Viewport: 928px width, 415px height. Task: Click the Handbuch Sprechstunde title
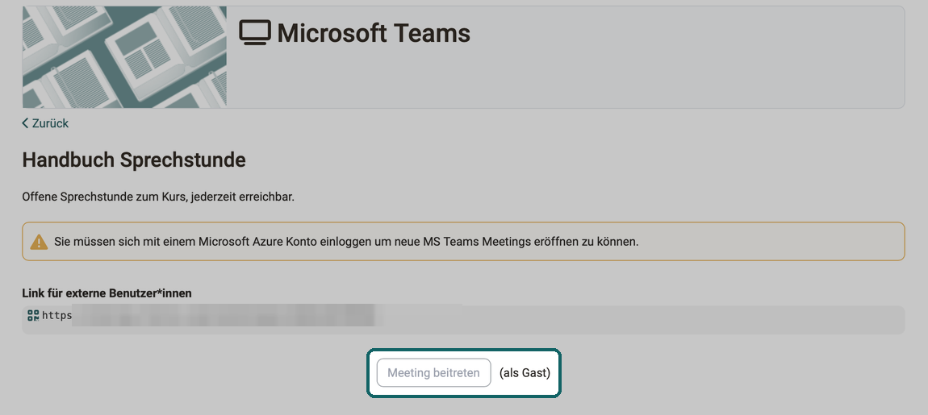coord(134,160)
